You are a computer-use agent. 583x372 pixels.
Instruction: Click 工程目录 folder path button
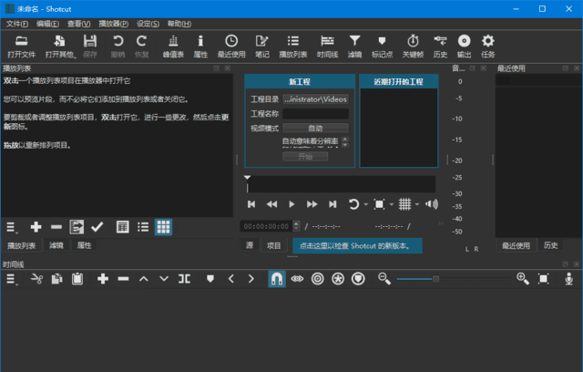(x=316, y=99)
